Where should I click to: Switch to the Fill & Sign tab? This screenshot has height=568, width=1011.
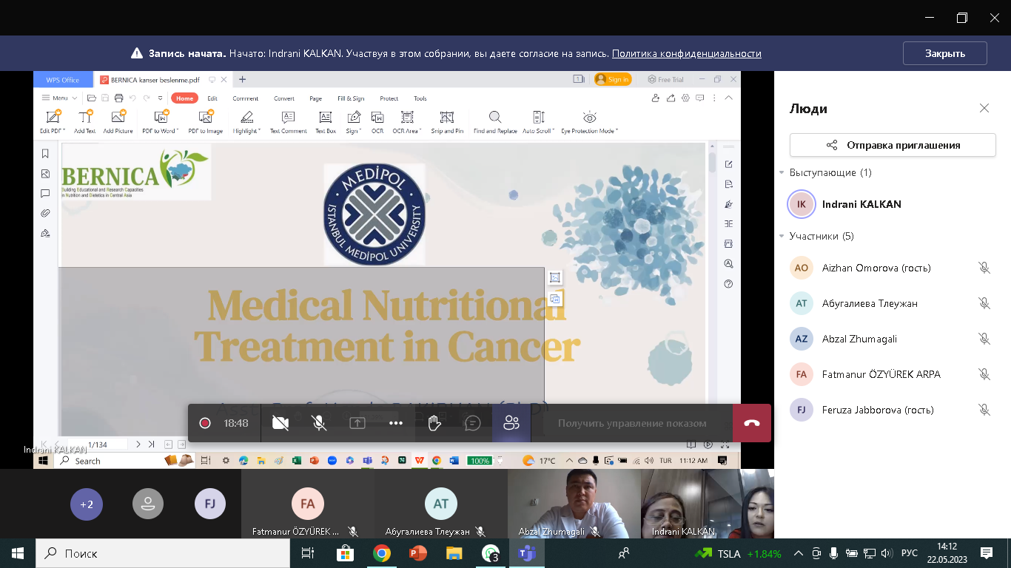click(351, 98)
